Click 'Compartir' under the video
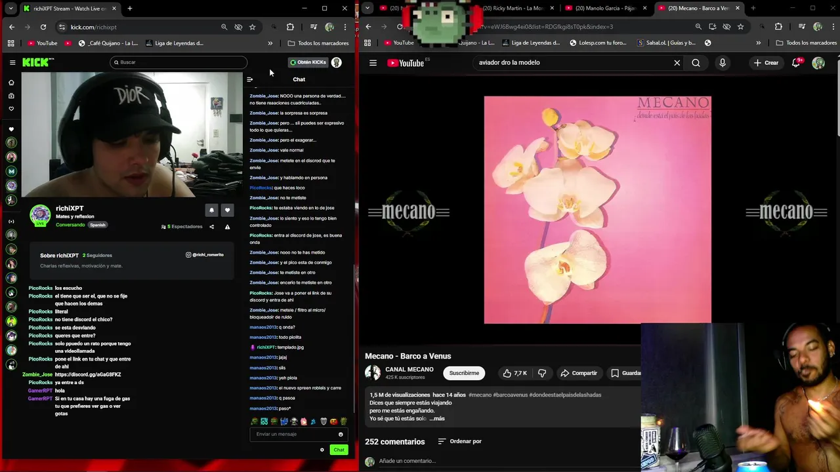This screenshot has width=840, height=472. (579, 373)
